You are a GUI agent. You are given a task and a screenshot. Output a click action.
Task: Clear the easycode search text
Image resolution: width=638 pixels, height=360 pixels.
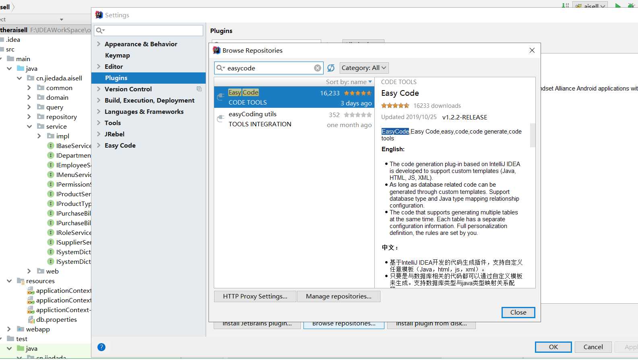click(318, 68)
